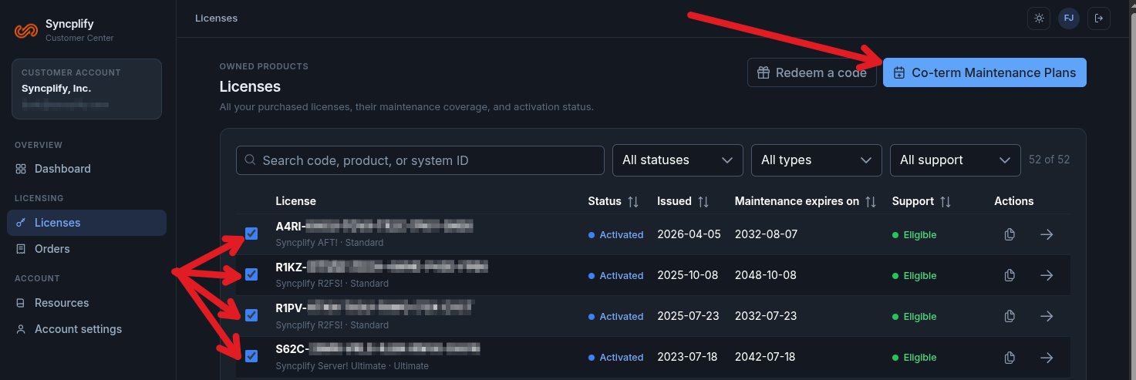Image resolution: width=1136 pixels, height=380 pixels.
Task: Copy the R1KZ license code
Action: tap(1010, 275)
